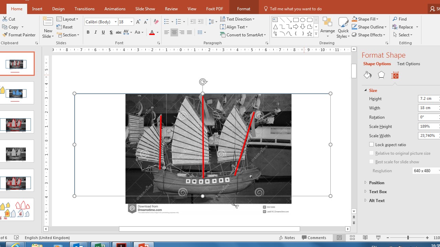
Task: Open Excel from the Windows taskbar
Action: click(99, 245)
